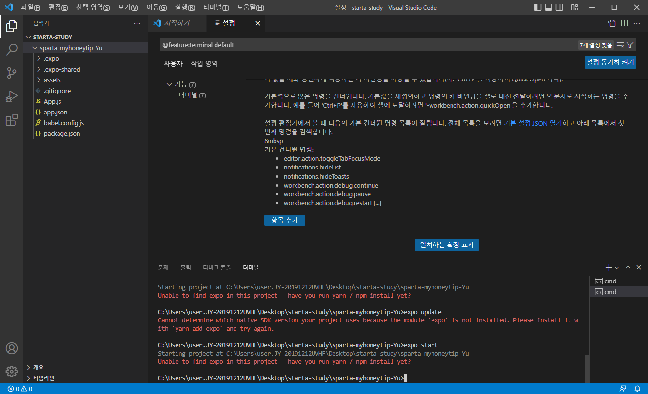Open the Search view in activity bar
The width and height of the screenshot is (648, 394).
coord(12,50)
